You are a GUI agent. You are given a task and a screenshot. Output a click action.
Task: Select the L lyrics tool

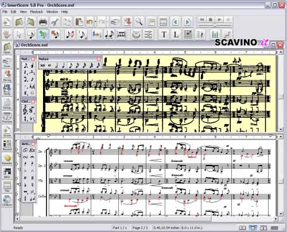click(x=176, y=34)
